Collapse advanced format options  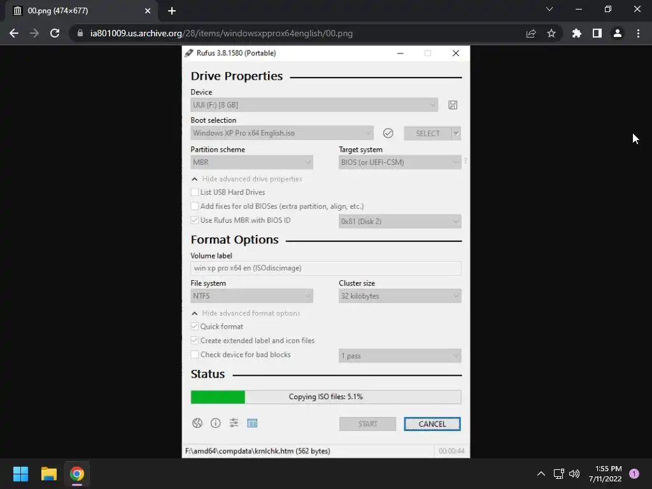[245, 313]
